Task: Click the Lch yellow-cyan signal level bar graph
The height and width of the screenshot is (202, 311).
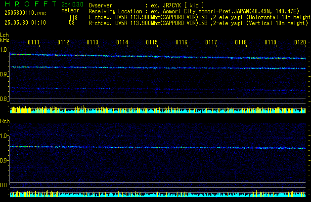Action: click(158, 109)
